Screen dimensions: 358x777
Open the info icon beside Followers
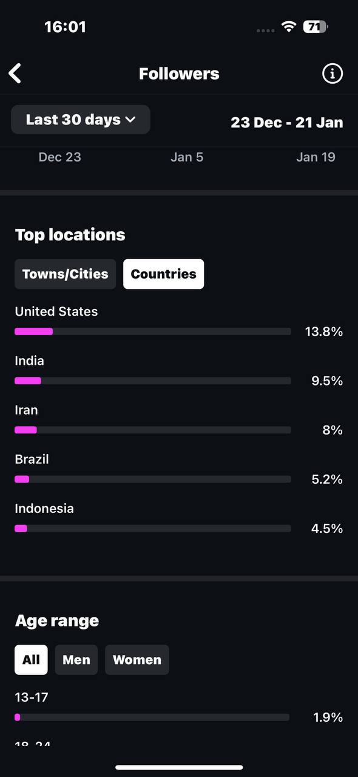(332, 73)
